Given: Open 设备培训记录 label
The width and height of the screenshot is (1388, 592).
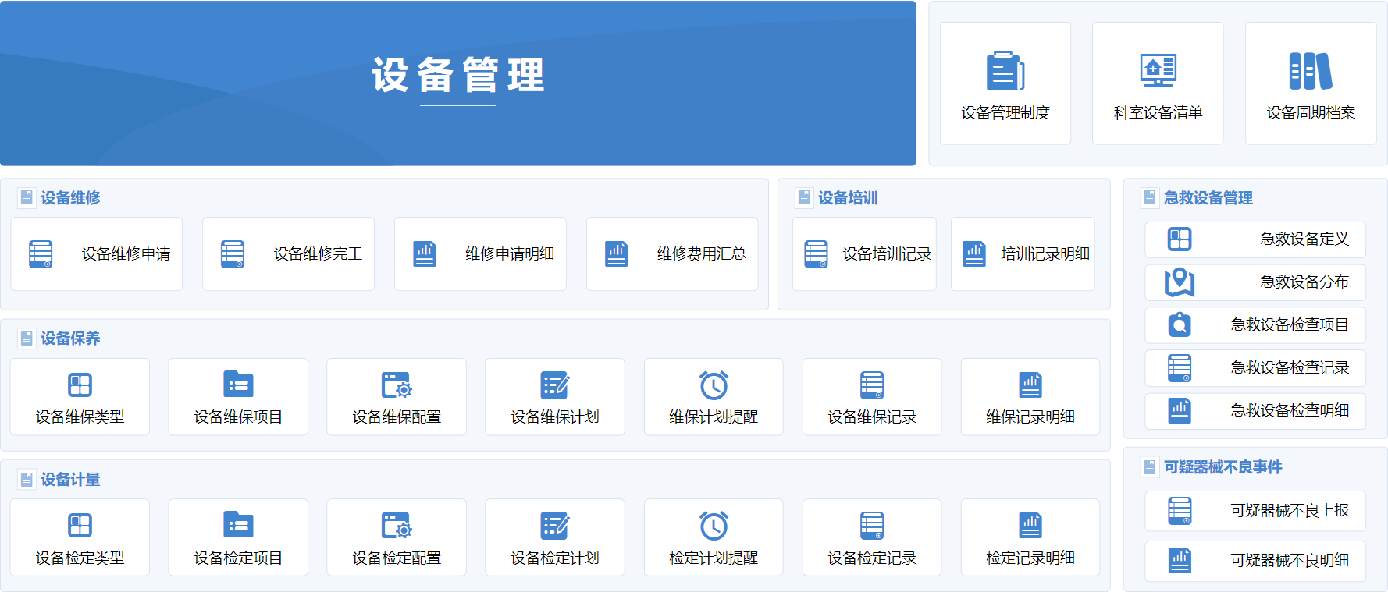Looking at the screenshot, I should 887,254.
